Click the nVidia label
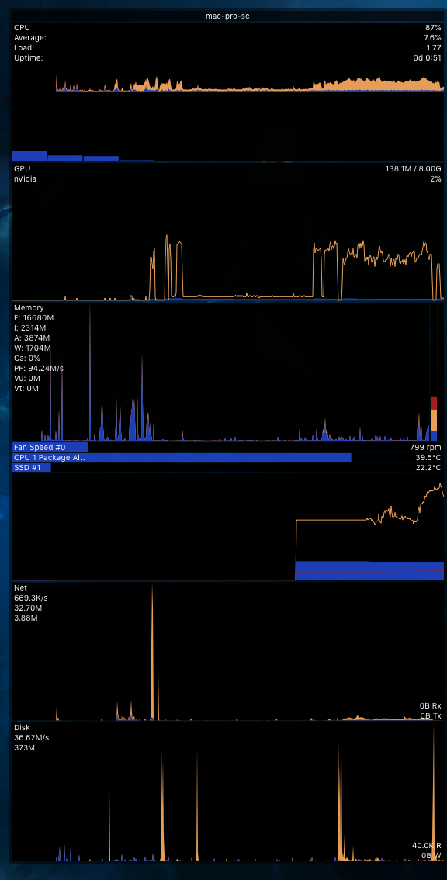The image size is (447, 880). [26, 179]
